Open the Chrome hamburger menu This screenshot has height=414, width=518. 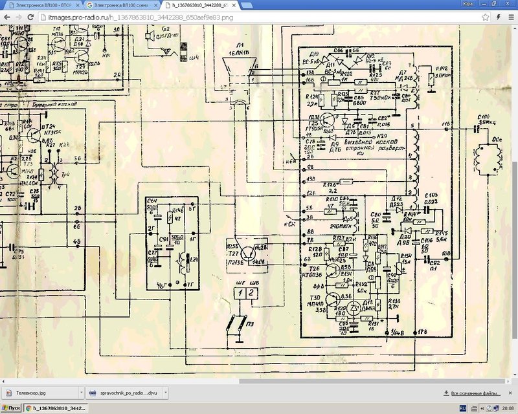[x=511, y=17]
